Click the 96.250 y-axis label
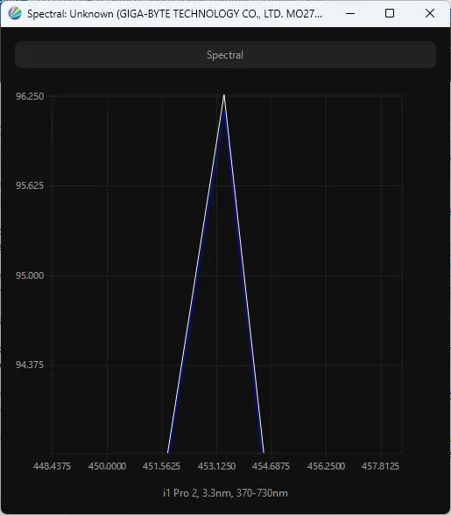The height and width of the screenshot is (515, 451). tap(30, 96)
